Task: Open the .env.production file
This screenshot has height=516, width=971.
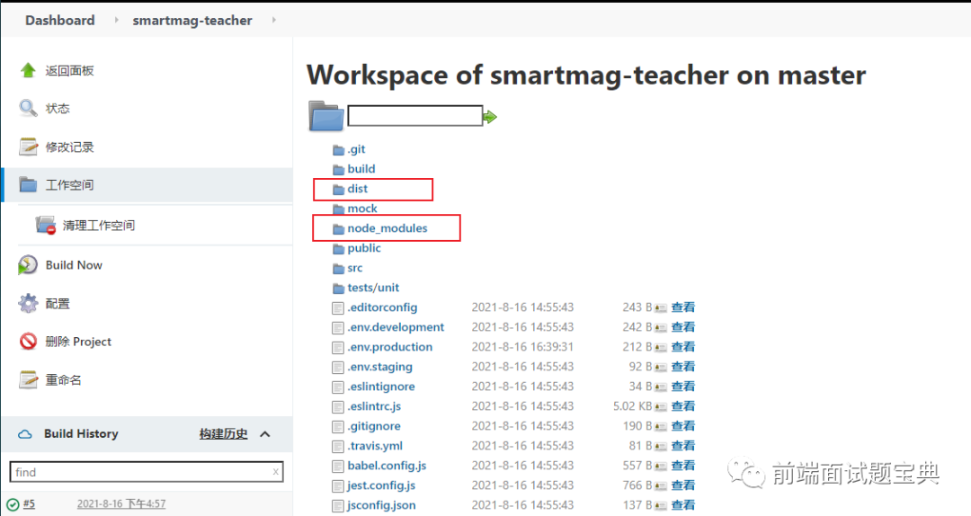Action: coord(389,348)
